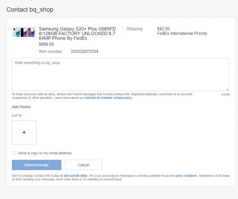Viewport: 238px width, 199px height.
Task: Click FedEx International Priority text
Action: (x=182, y=34)
